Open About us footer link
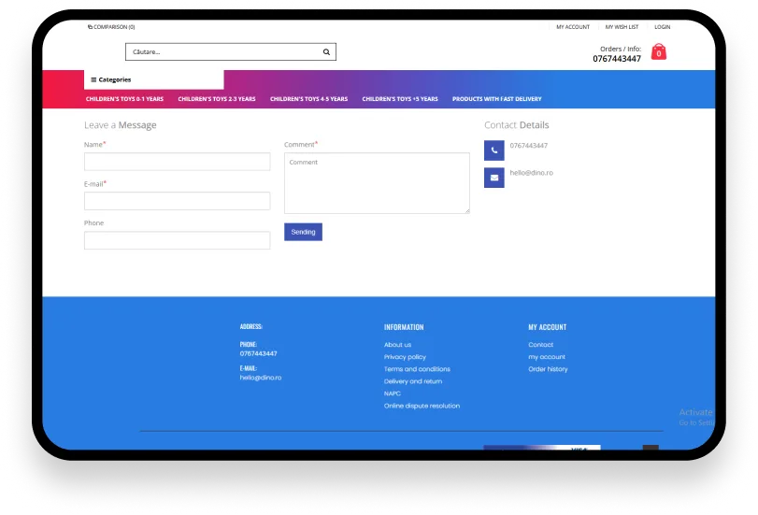This screenshot has width=758, height=515. pos(397,345)
